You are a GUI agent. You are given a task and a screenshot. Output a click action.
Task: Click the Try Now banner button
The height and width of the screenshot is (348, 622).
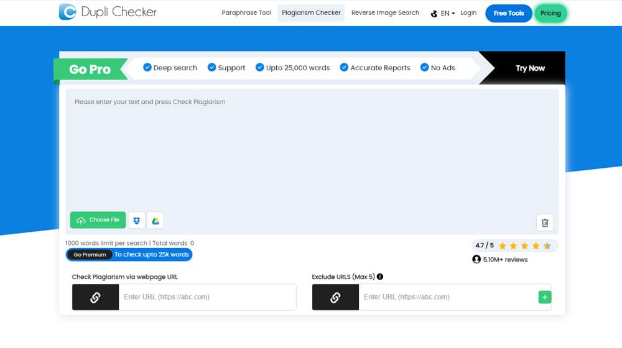click(530, 68)
